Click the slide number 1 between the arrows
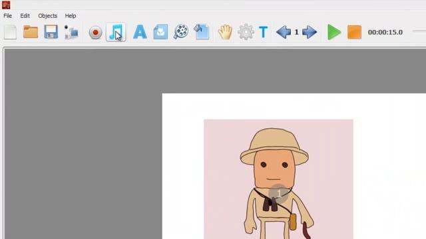The height and width of the screenshot is (239, 426). pyautogui.click(x=296, y=33)
